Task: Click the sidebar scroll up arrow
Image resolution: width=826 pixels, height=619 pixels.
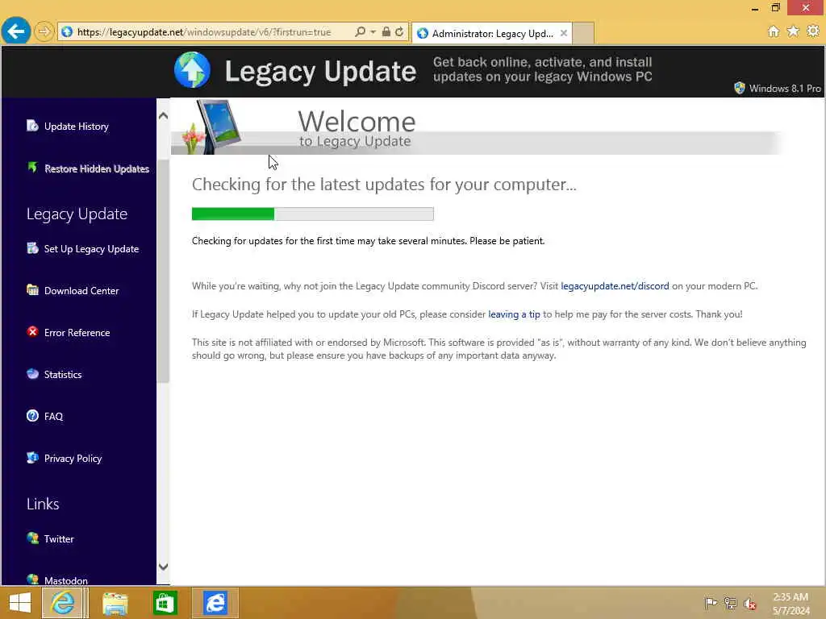Action: 163,115
